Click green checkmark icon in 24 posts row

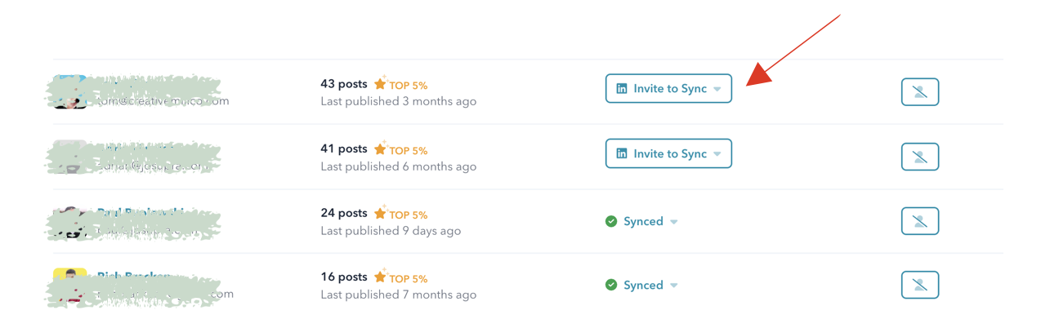pyautogui.click(x=611, y=221)
